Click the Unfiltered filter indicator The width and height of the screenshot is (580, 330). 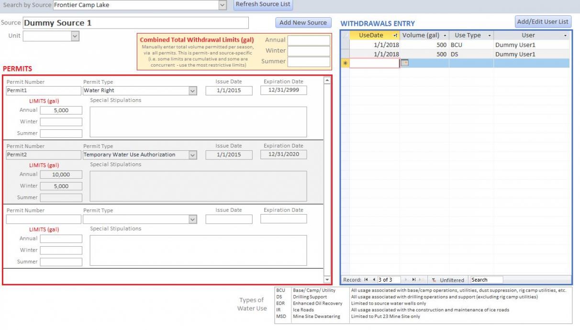pos(448,280)
